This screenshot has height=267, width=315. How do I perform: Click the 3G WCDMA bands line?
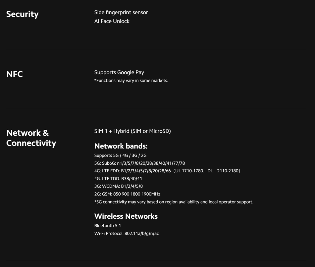119,186
